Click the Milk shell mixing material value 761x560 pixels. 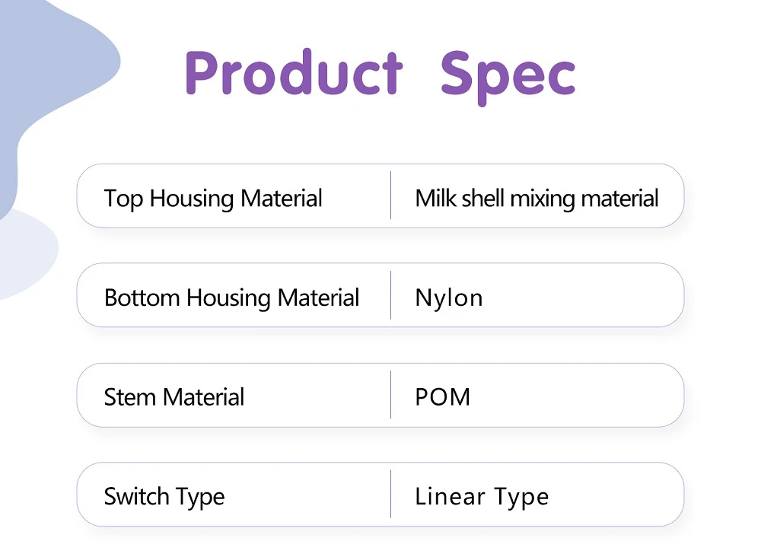click(537, 199)
